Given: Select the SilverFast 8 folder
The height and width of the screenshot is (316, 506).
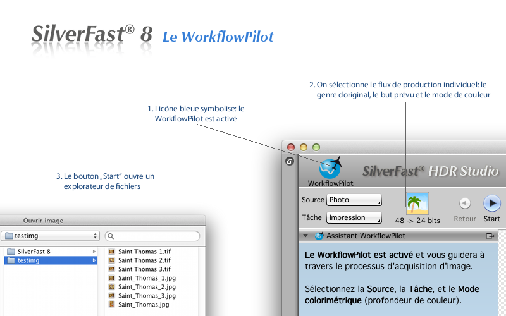Looking at the screenshot, I should pyautogui.click(x=51, y=252).
